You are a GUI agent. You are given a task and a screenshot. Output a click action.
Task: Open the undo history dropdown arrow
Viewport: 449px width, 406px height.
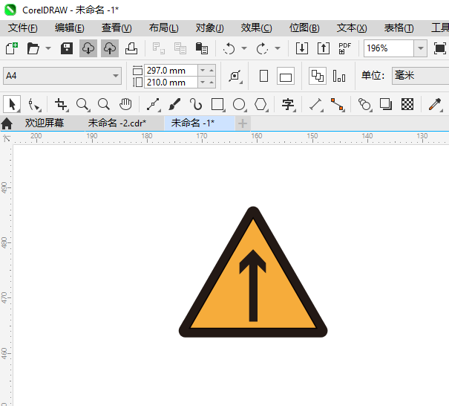(x=244, y=48)
